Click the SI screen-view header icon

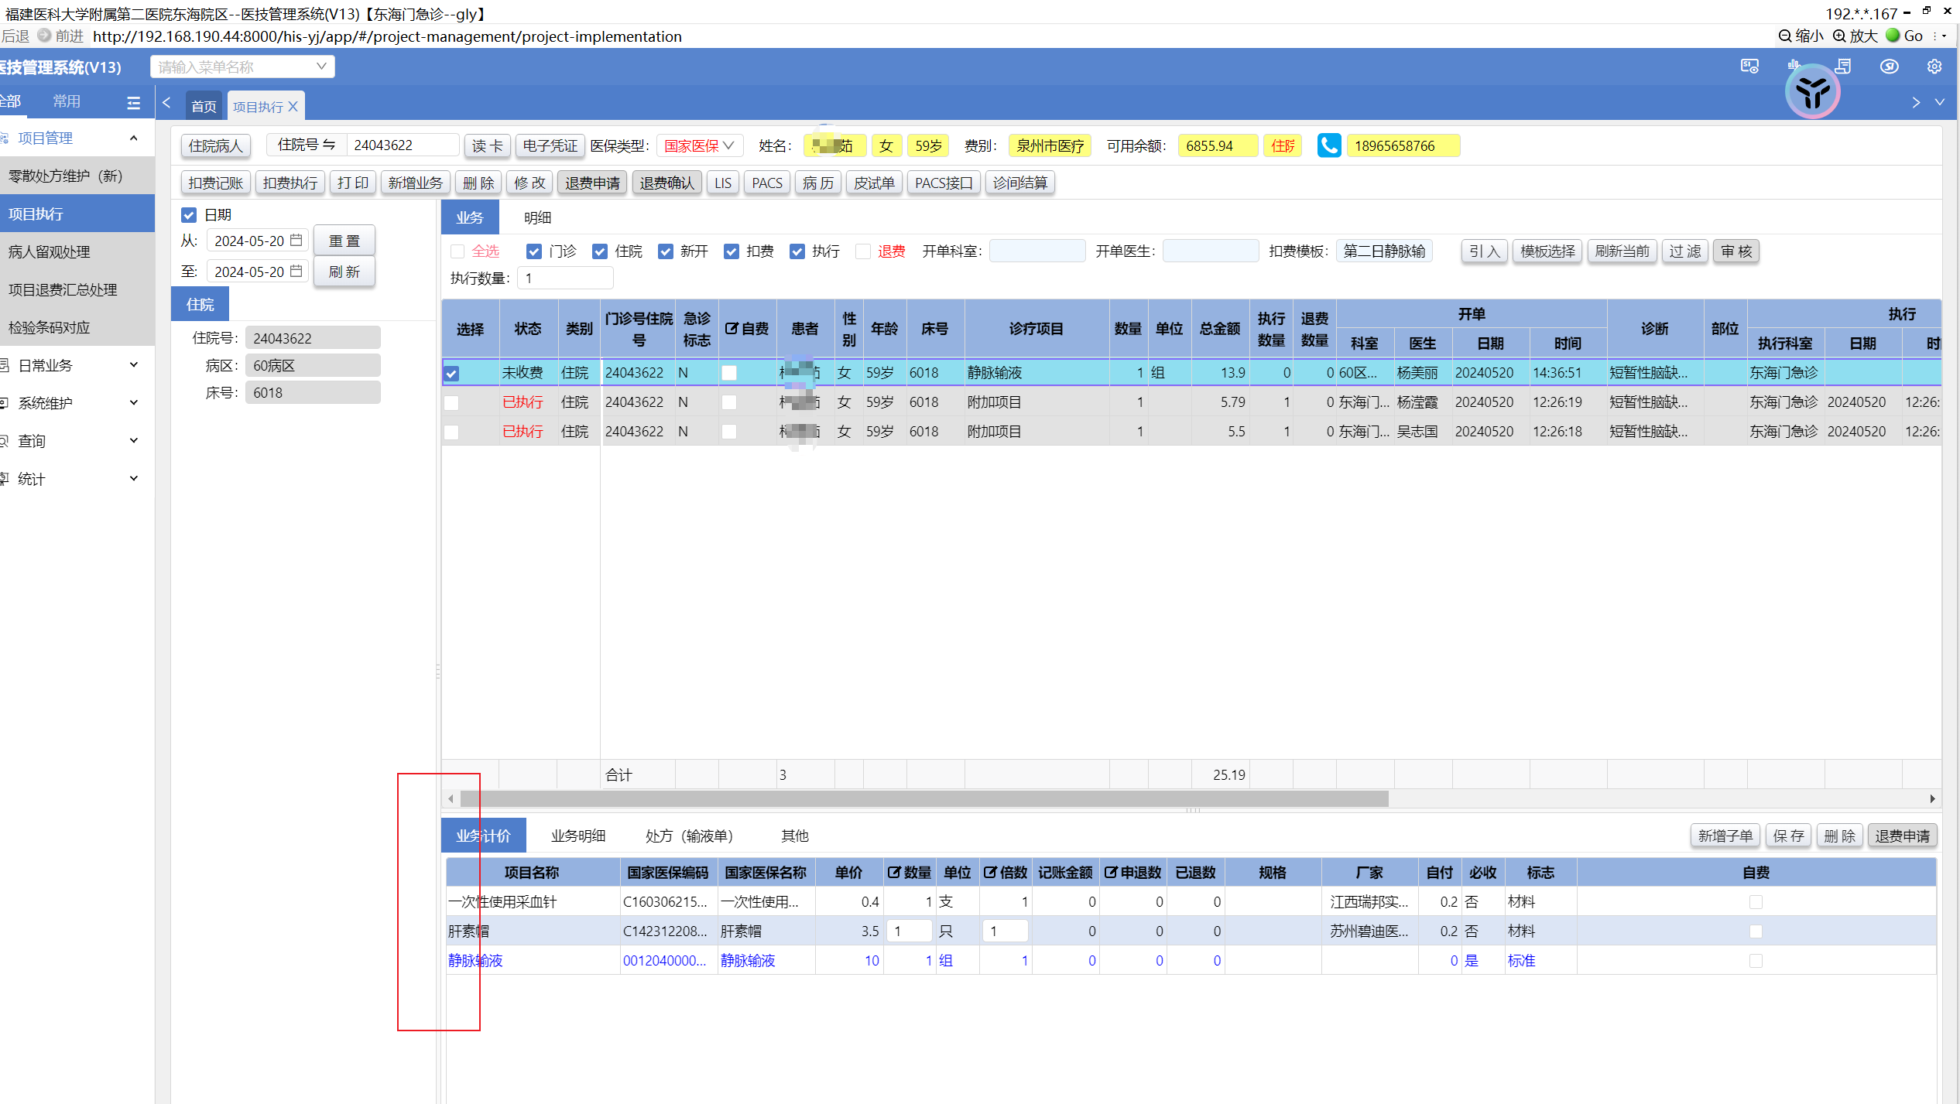[x=1749, y=67]
